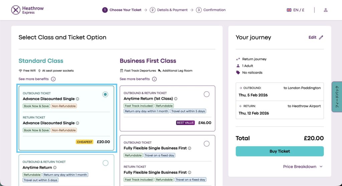Open the feedback side tab
Screen dimensions: 342x186
pyautogui.click(x=337, y=97)
